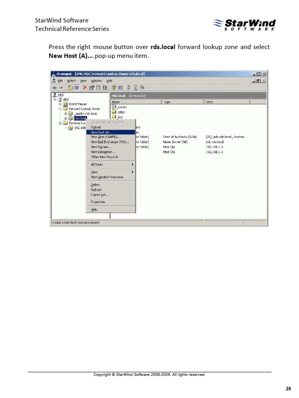Viewport: 299px width, 398px height.
Task: Expand the rds.local zone node
Action: coord(65,118)
